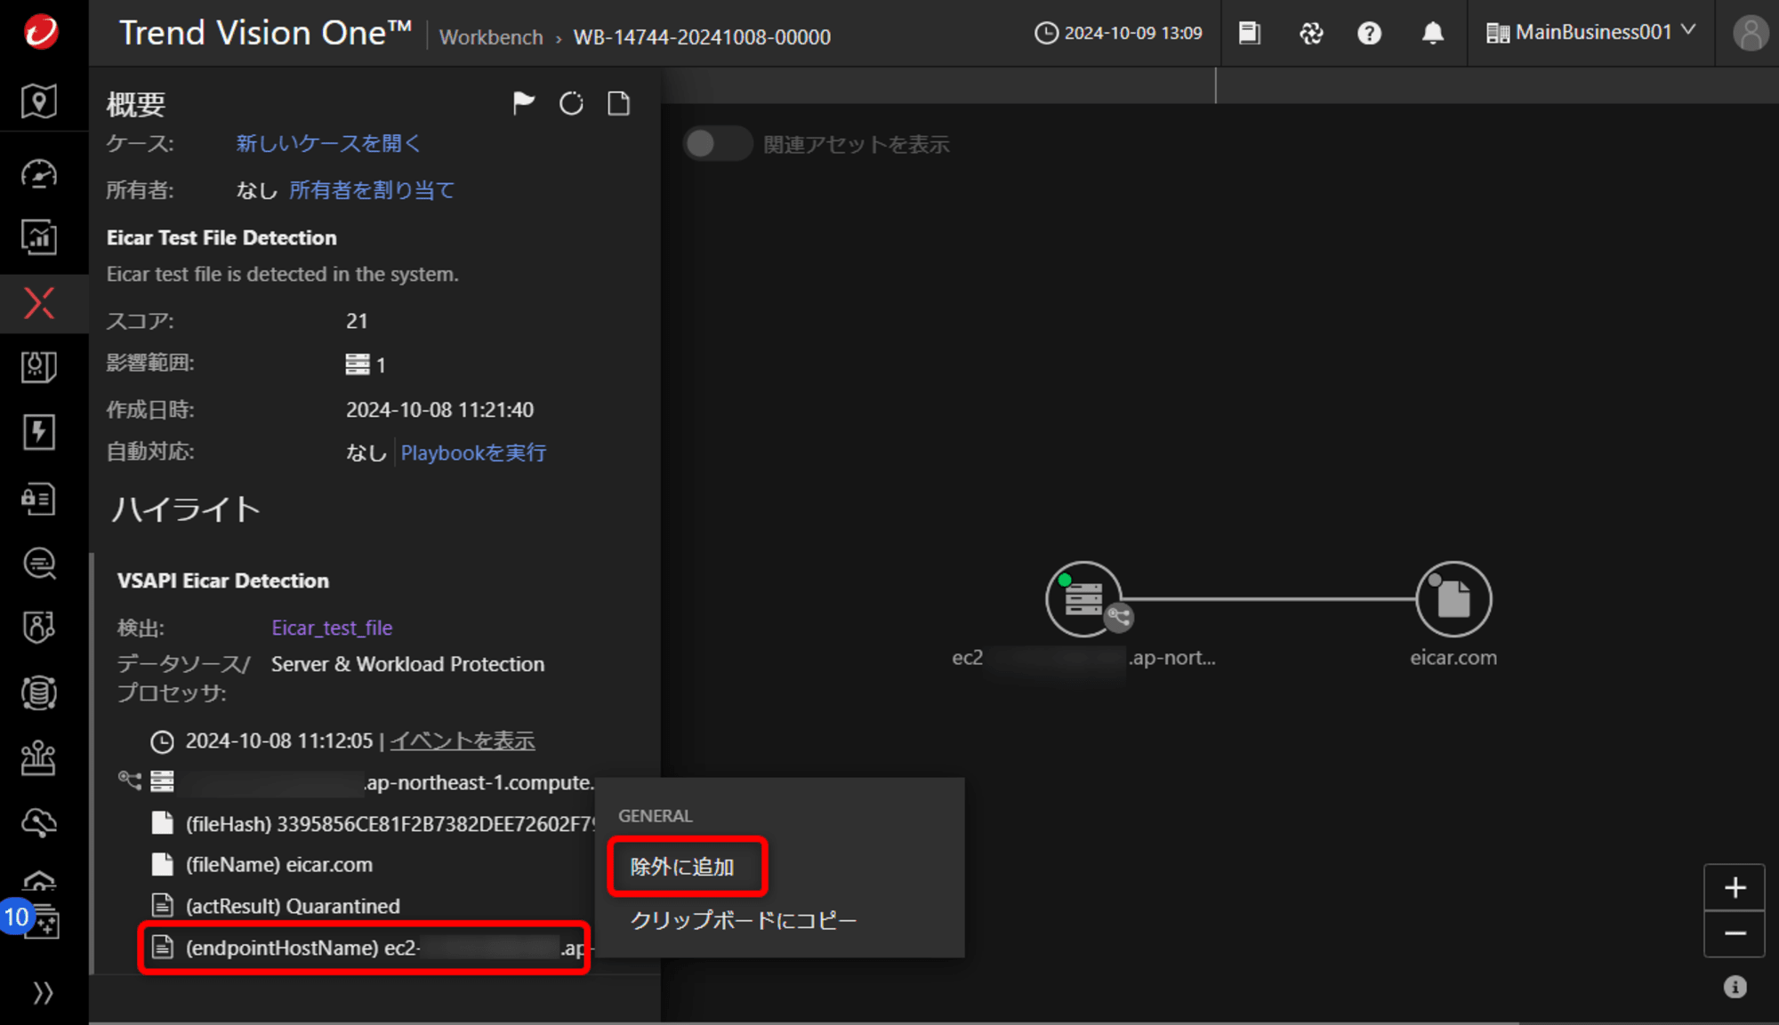This screenshot has height=1025, width=1779.
Task: Open the database shield sidebar icon
Action: (39, 693)
